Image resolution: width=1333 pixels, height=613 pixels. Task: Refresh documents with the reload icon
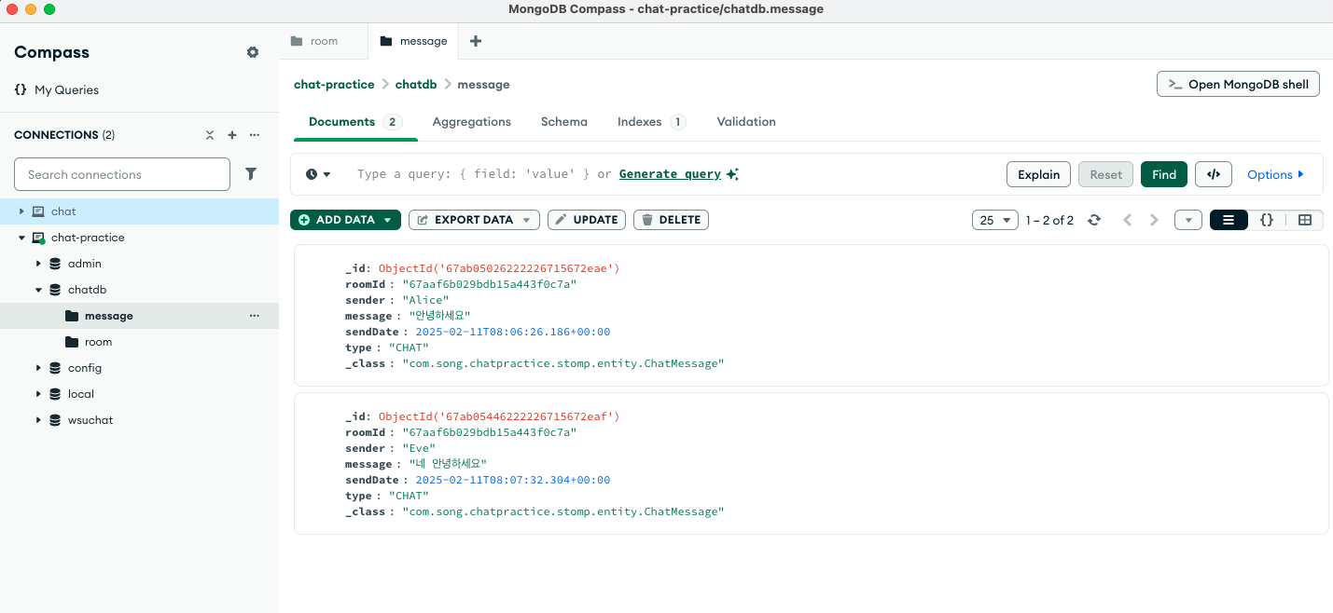(1094, 220)
